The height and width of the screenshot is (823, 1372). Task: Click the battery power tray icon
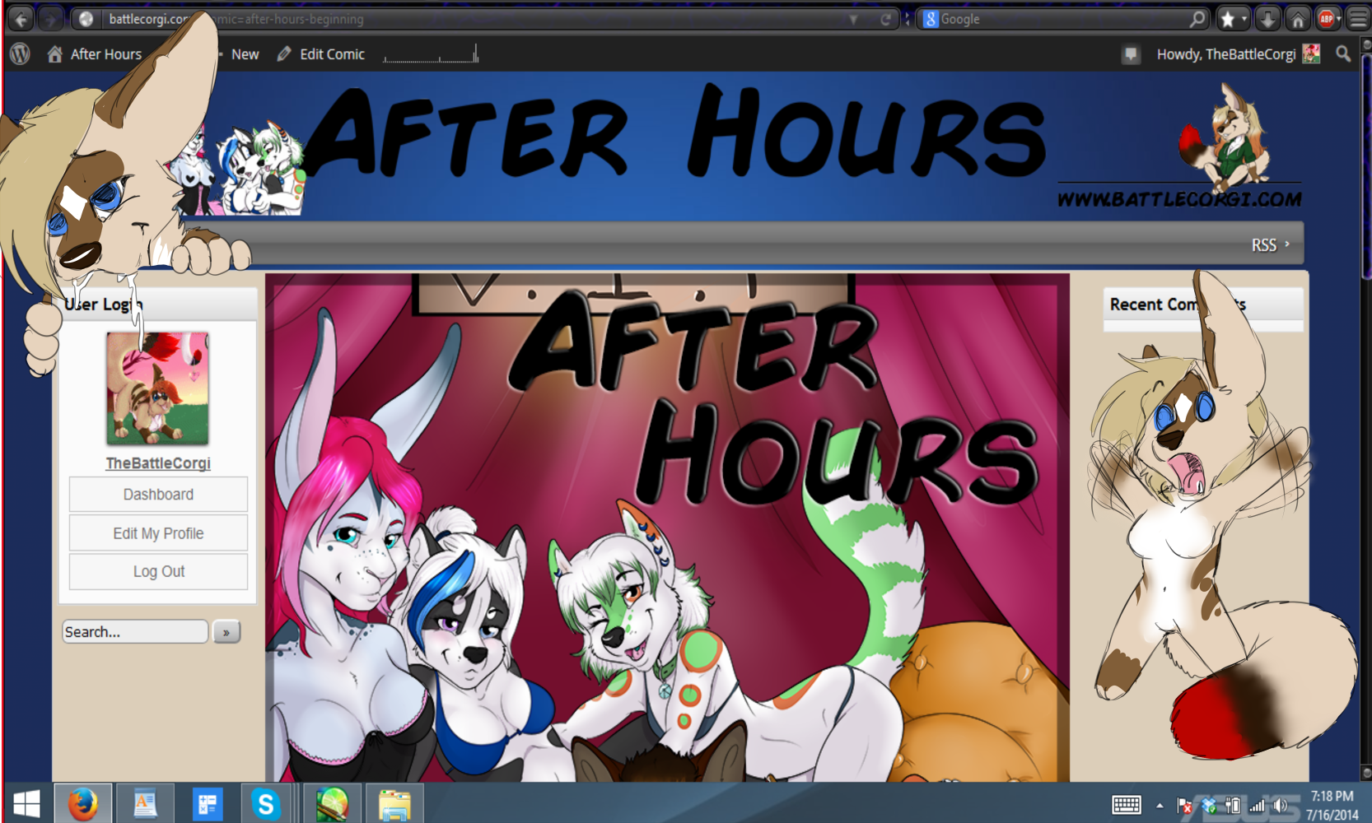tap(1233, 806)
